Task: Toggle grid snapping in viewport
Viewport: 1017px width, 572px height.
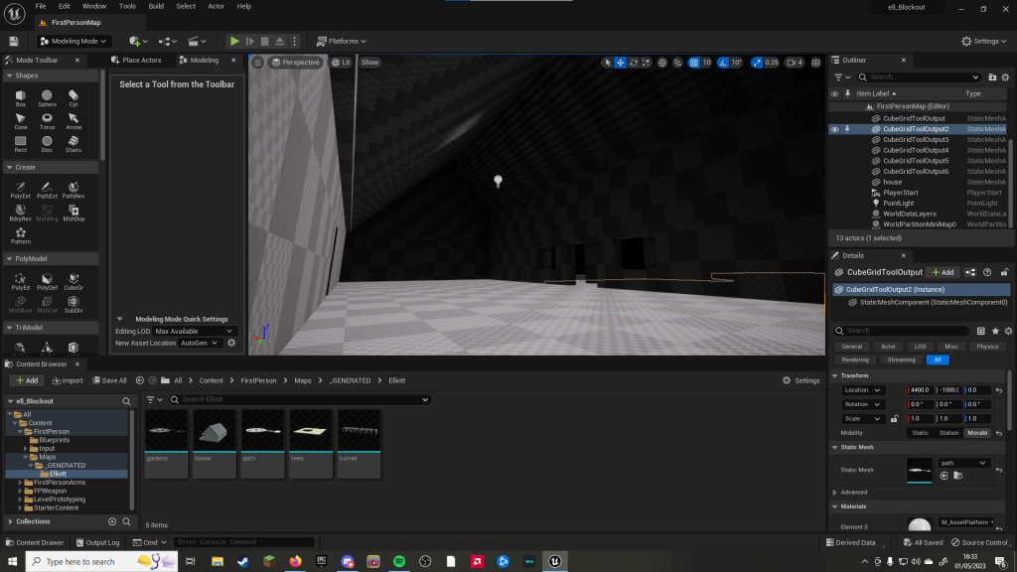Action: click(x=694, y=63)
